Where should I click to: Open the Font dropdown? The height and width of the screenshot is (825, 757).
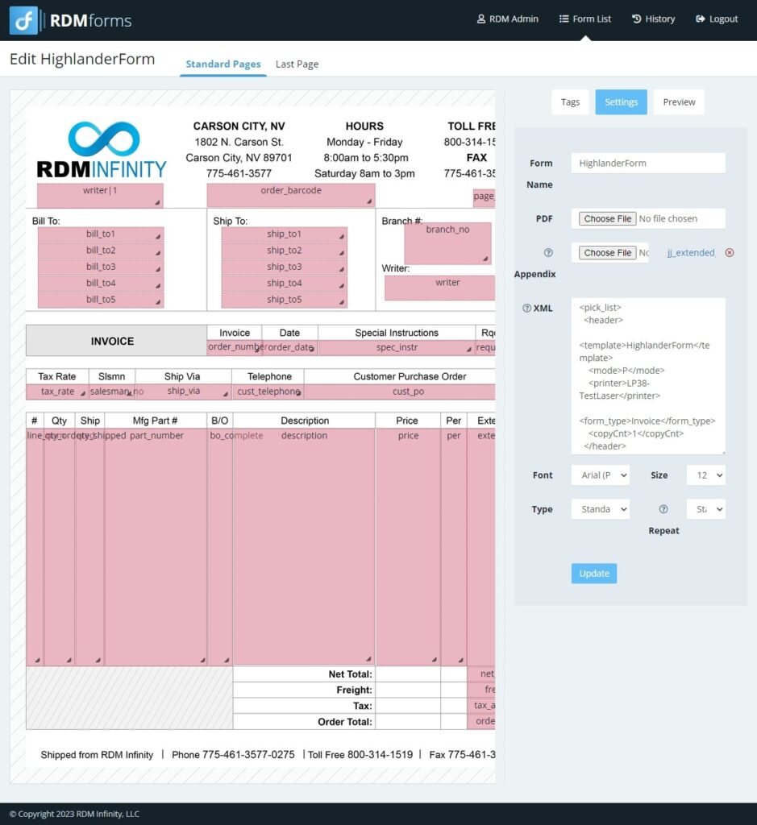pyautogui.click(x=600, y=475)
